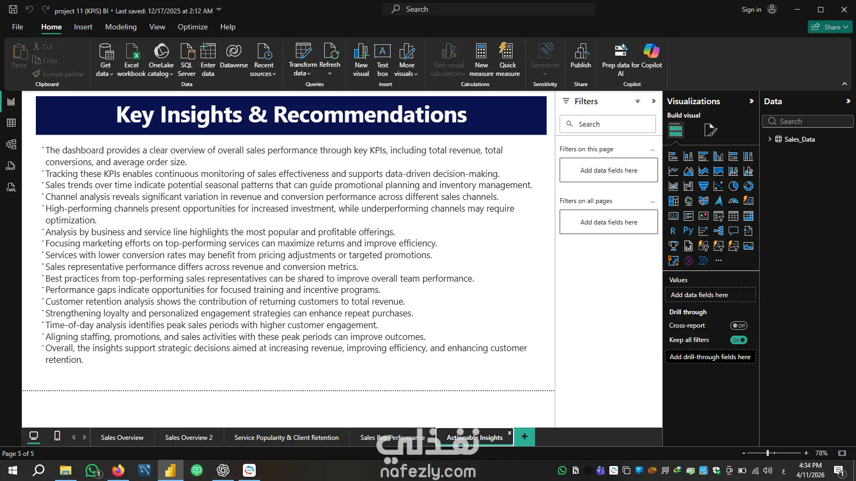Click Sign in
This screenshot has width=856, height=481.
click(x=751, y=9)
